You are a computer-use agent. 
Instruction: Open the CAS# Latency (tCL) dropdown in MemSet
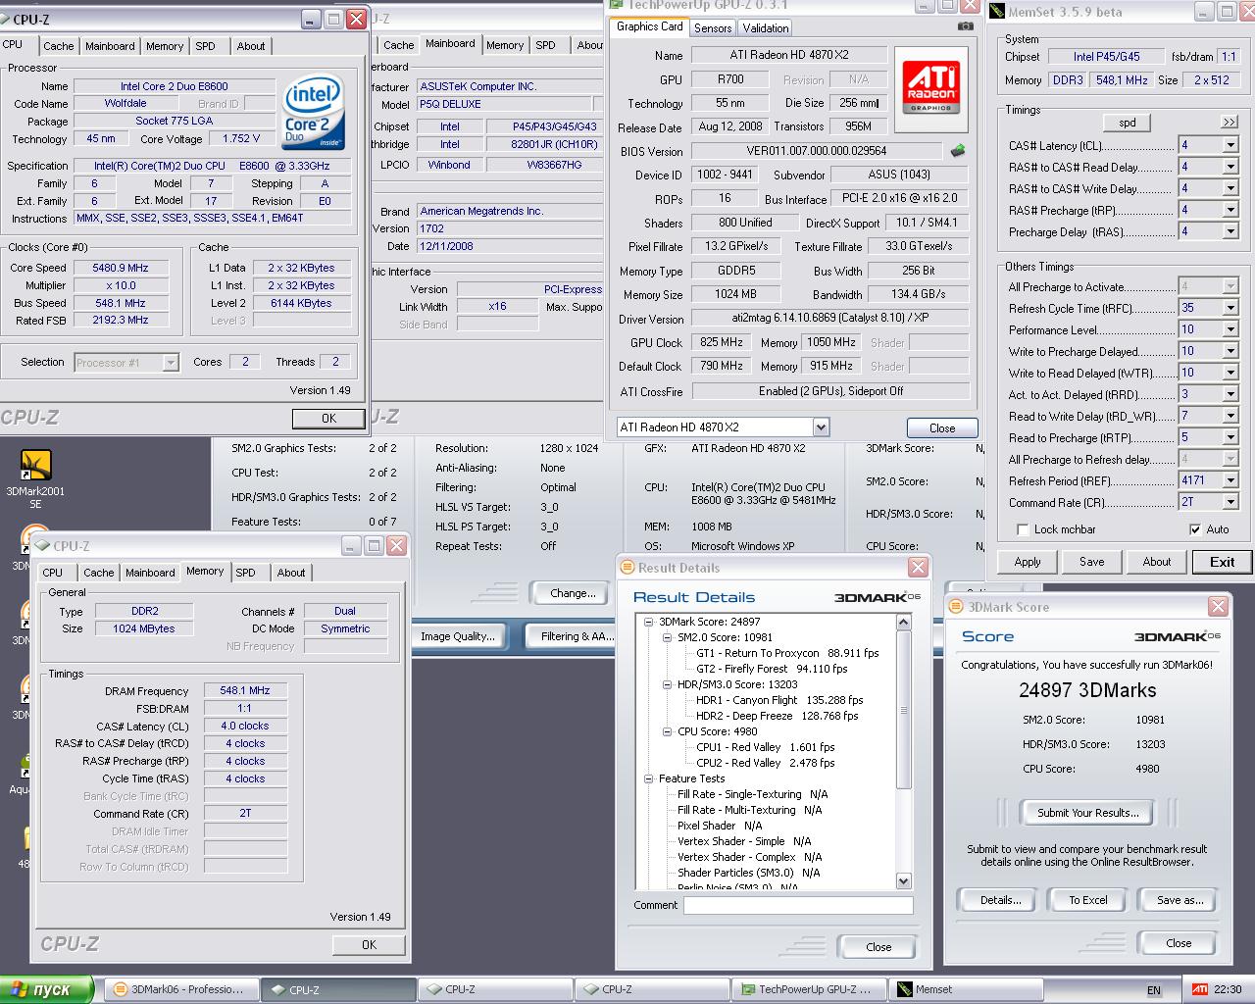pos(1230,145)
